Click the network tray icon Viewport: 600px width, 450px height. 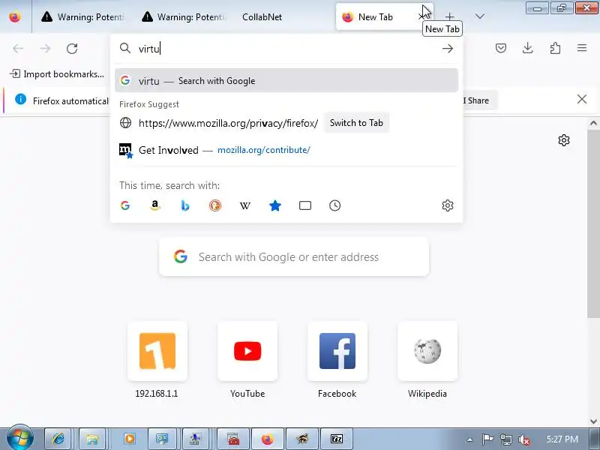pyautogui.click(x=505, y=439)
